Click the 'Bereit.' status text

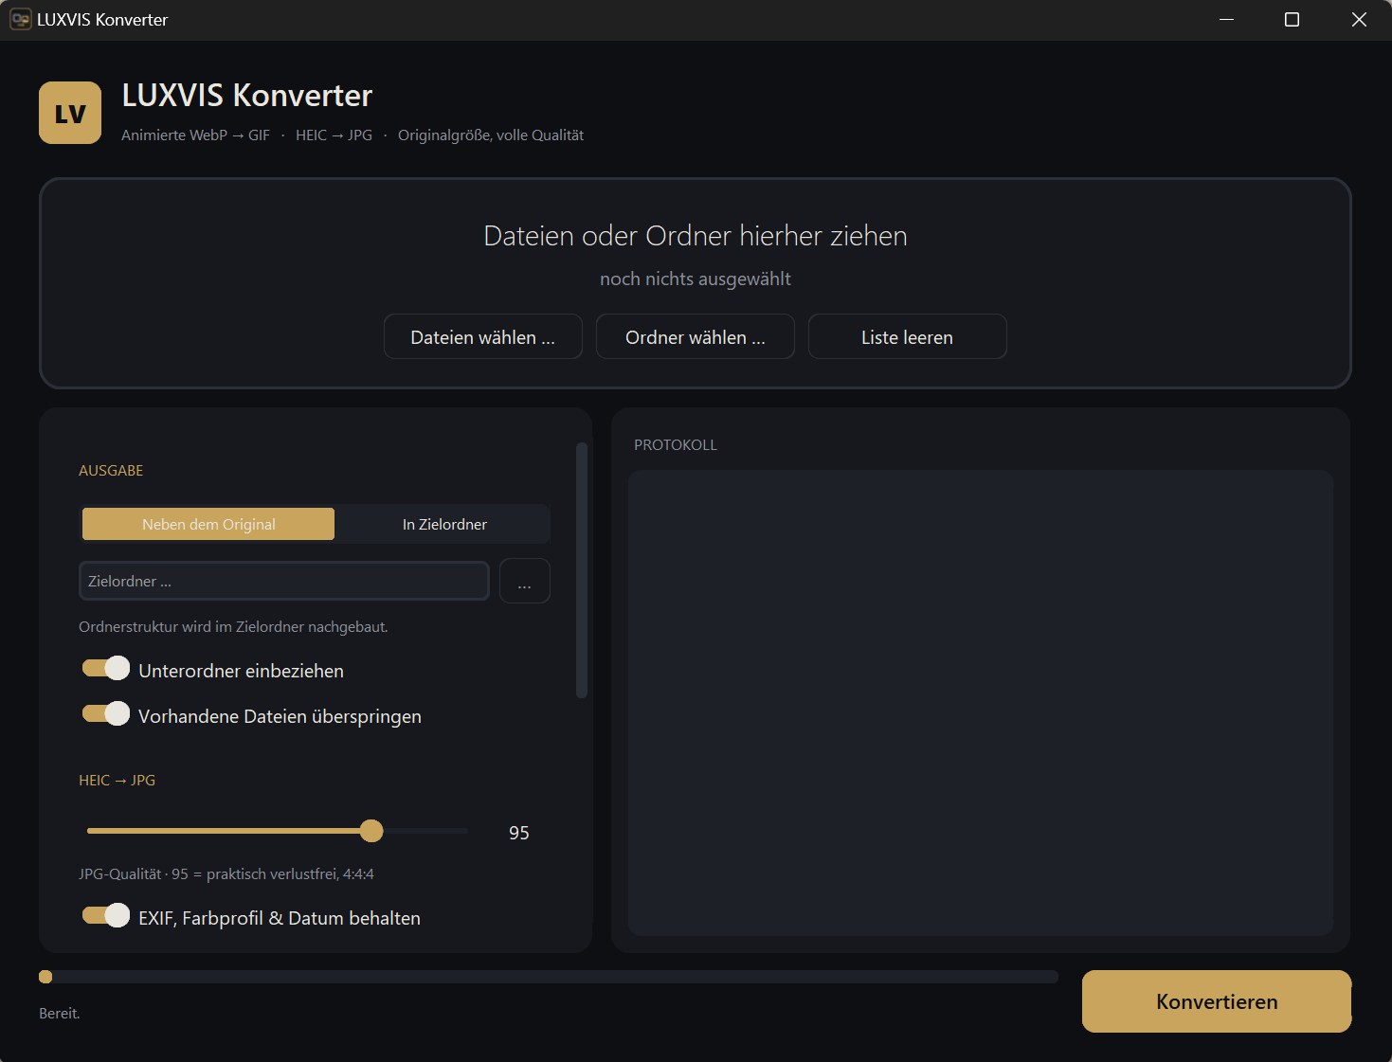(60, 1013)
